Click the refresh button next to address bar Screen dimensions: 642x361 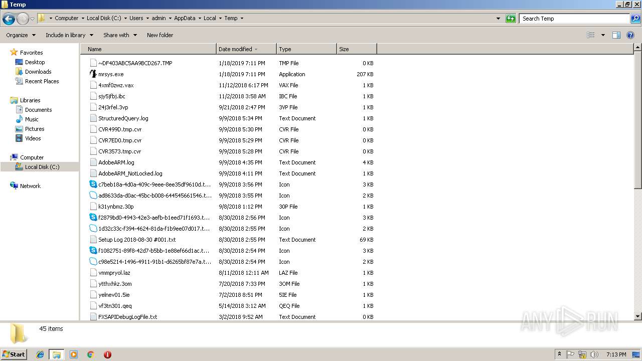point(511,19)
